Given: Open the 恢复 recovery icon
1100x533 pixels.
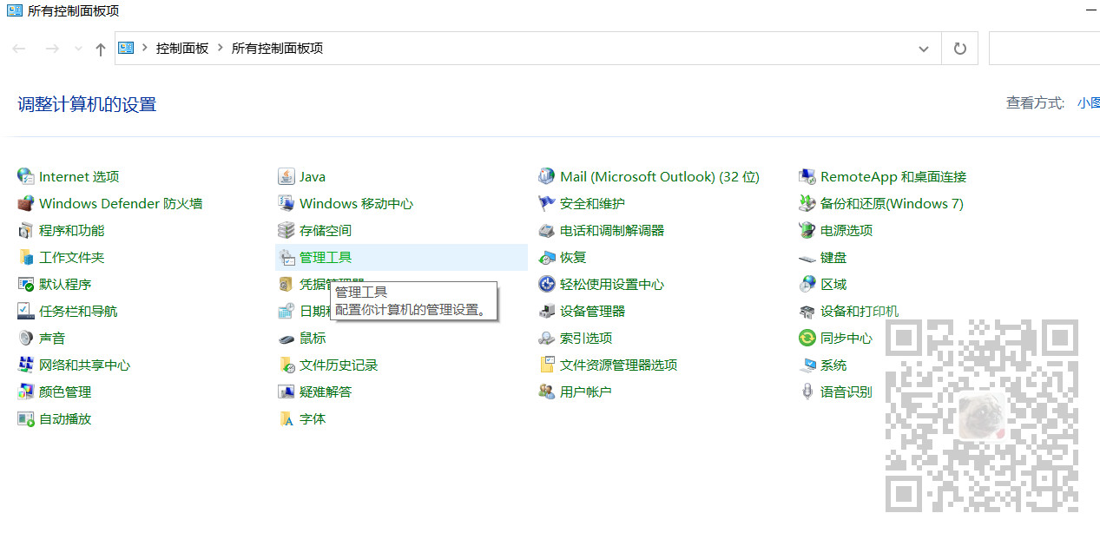Looking at the screenshot, I should (546, 257).
